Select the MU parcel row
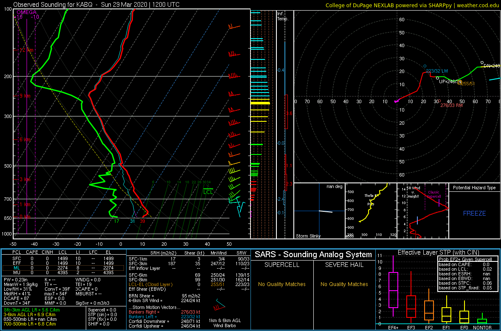 (63, 273)
